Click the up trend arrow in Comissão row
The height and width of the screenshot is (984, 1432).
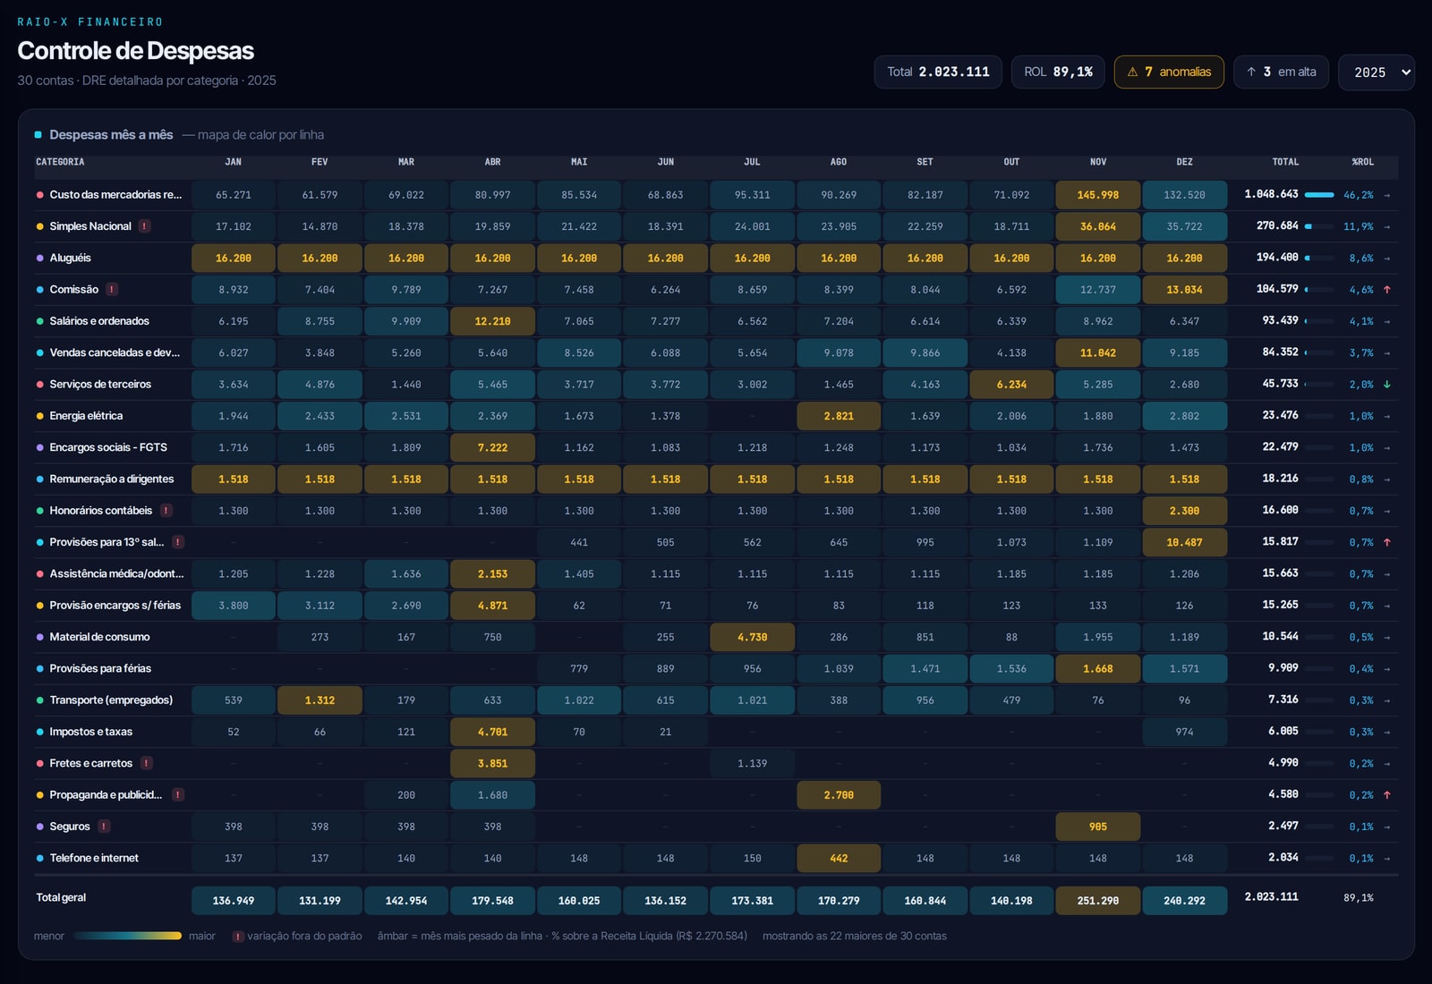[1387, 289]
